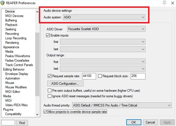Check Ignore ASIO reset messages
The height and width of the screenshot is (126, 176).
pos(49,96)
